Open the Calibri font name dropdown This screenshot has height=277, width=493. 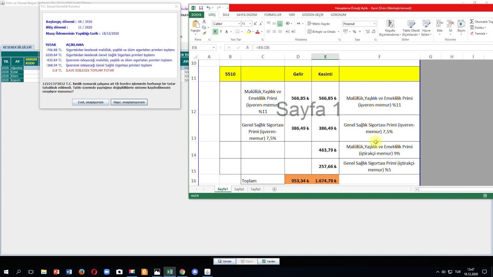click(239, 24)
